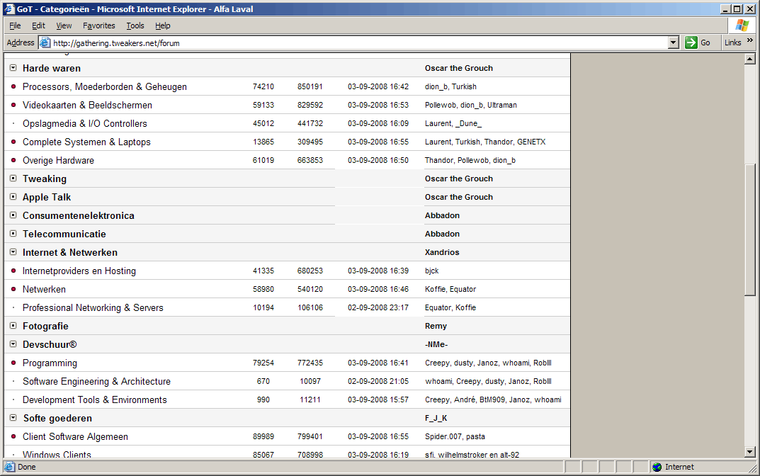This screenshot has width=760, height=476.
Task: Click moderator link dion_b
Action: click(438, 86)
